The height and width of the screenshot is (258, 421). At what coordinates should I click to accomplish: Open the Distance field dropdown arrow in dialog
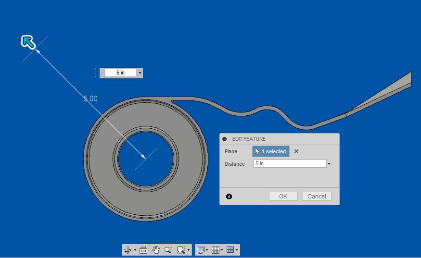(x=329, y=164)
